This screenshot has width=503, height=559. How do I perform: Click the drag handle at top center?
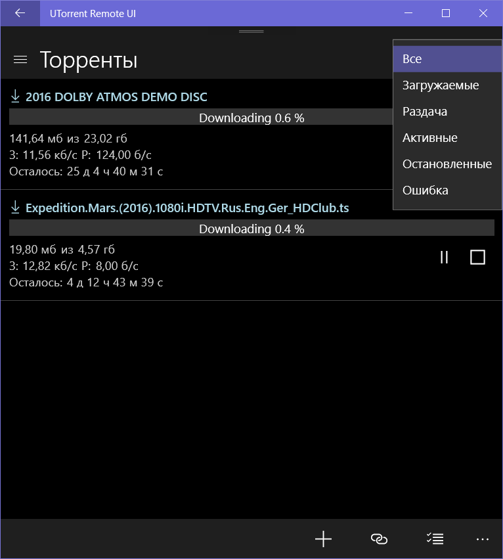click(251, 32)
